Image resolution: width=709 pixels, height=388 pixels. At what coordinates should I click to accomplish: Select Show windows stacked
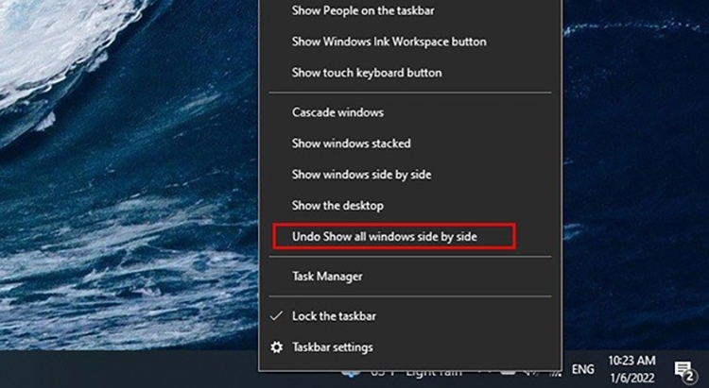coord(351,143)
